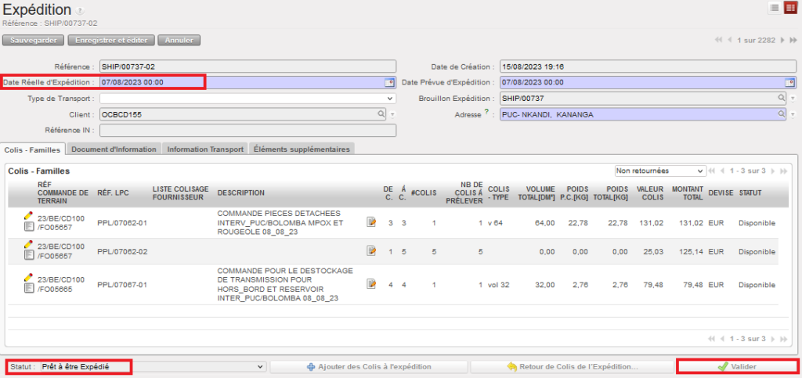Image resolution: width=802 pixels, height=378 pixels.
Task: Click search icon in Adresse field
Action: [x=781, y=114]
